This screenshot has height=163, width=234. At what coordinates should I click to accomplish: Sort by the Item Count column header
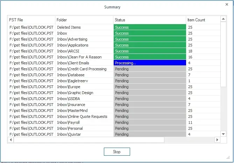click(x=203, y=20)
